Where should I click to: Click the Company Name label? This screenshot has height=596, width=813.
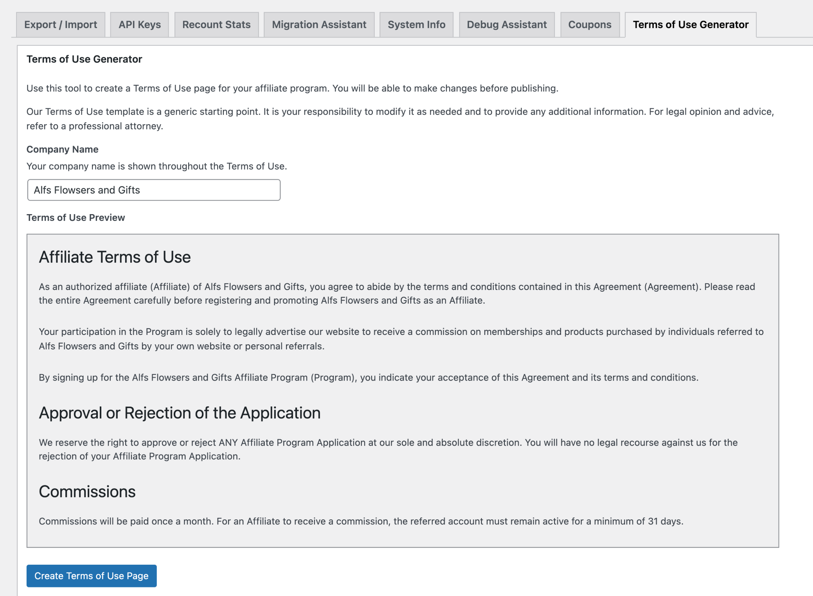(62, 149)
